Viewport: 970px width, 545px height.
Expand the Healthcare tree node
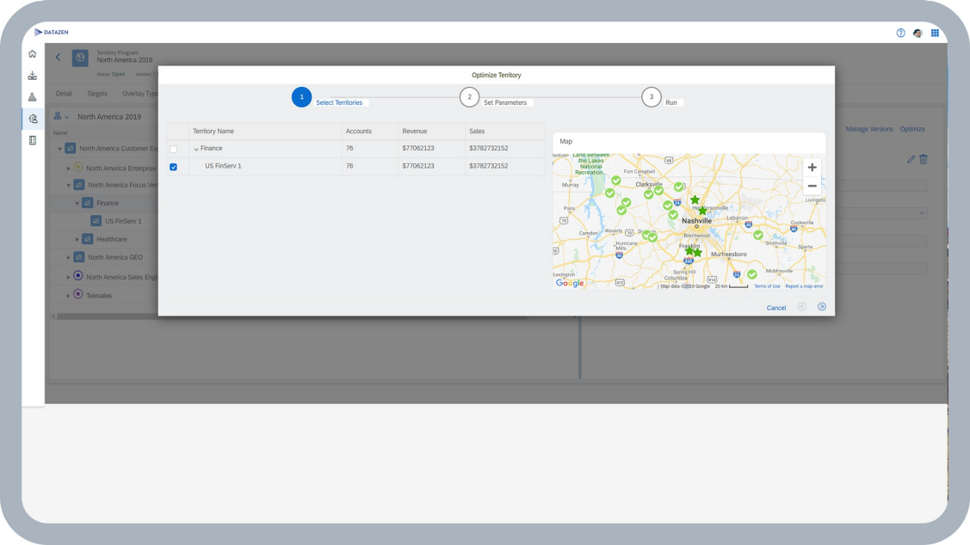pyautogui.click(x=77, y=239)
